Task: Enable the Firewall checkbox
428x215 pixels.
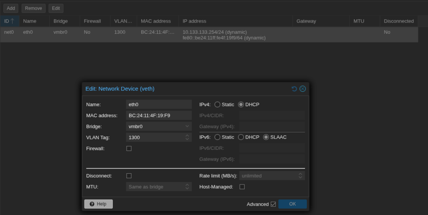Action: point(129,148)
